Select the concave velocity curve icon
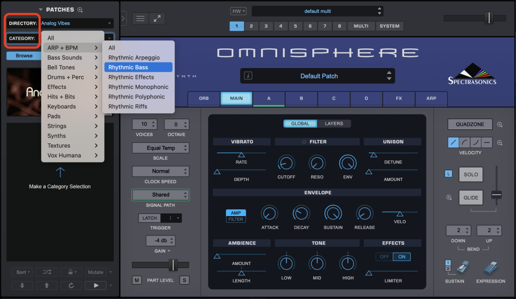Image resolution: width=516 pixels, height=299 pixels. [x=464, y=142]
